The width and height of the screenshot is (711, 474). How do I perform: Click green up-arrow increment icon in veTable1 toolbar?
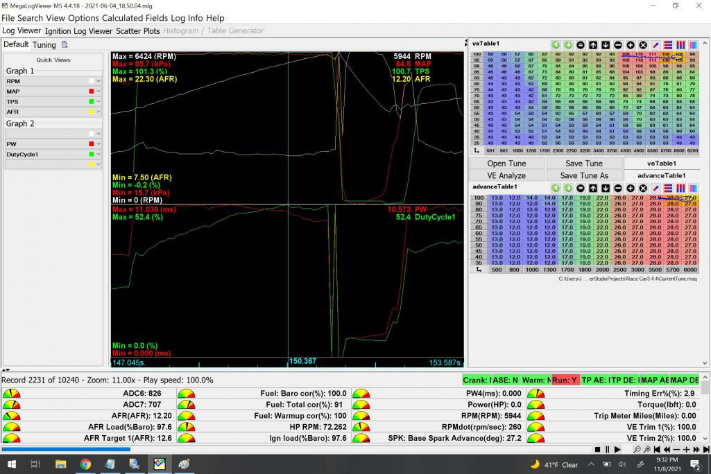coord(556,45)
